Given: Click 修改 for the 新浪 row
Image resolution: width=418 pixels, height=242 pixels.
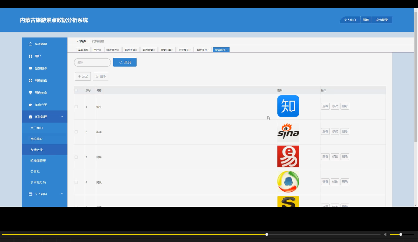Looking at the screenshot, I should [x=335, y=131].
